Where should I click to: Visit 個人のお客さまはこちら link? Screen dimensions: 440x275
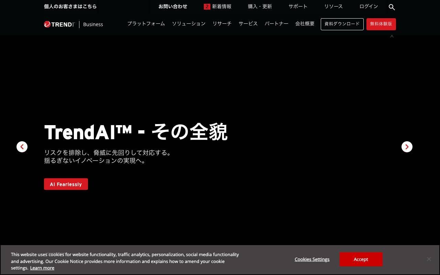coord(70,6)
